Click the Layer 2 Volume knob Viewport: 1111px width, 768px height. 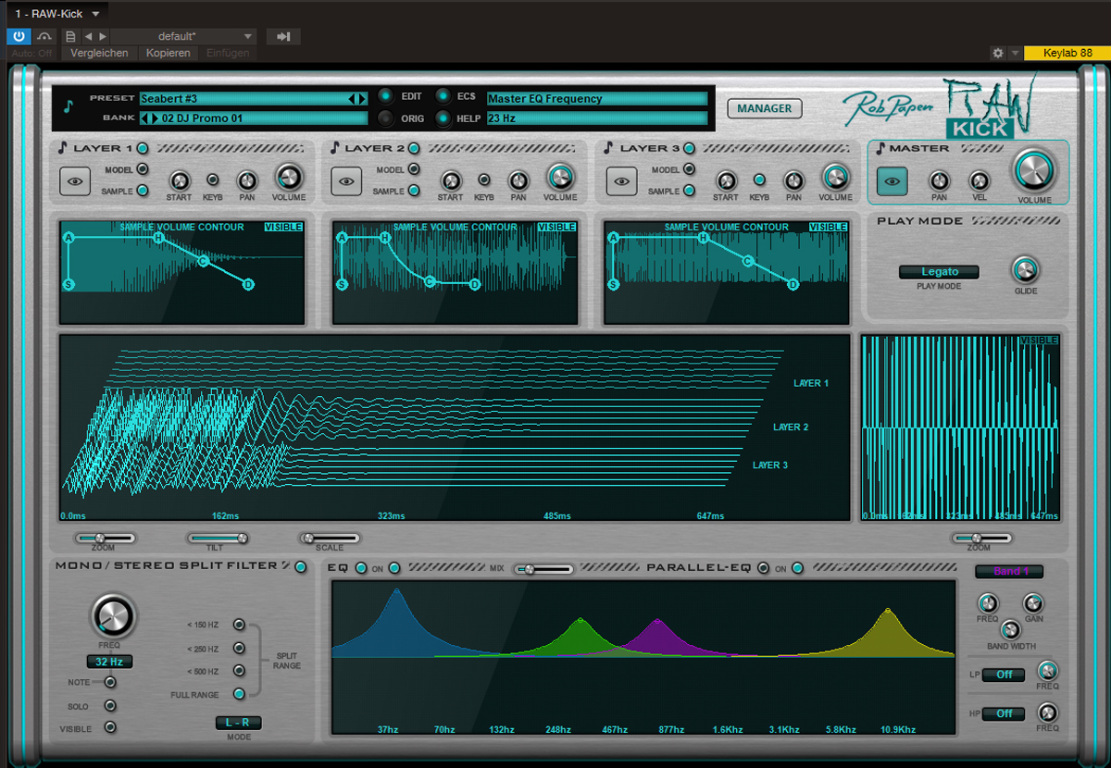(559, 177)
